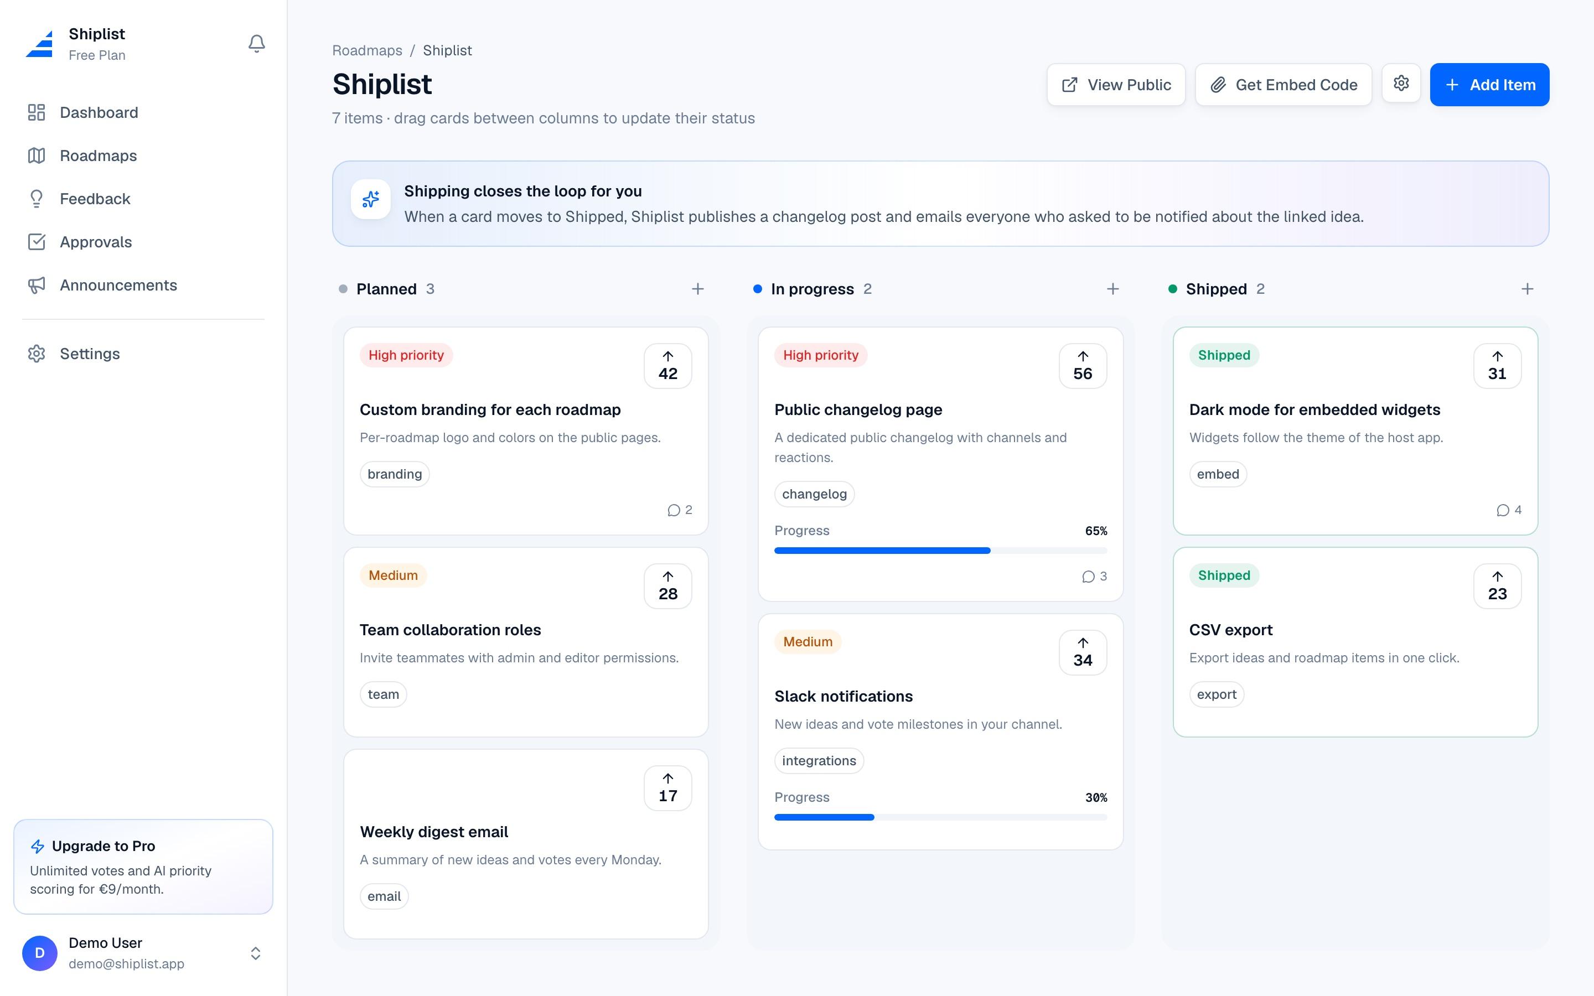Upvote Weekly digest email card
Viewport: 1594px width, 996px height.
[x=668, y=788]
